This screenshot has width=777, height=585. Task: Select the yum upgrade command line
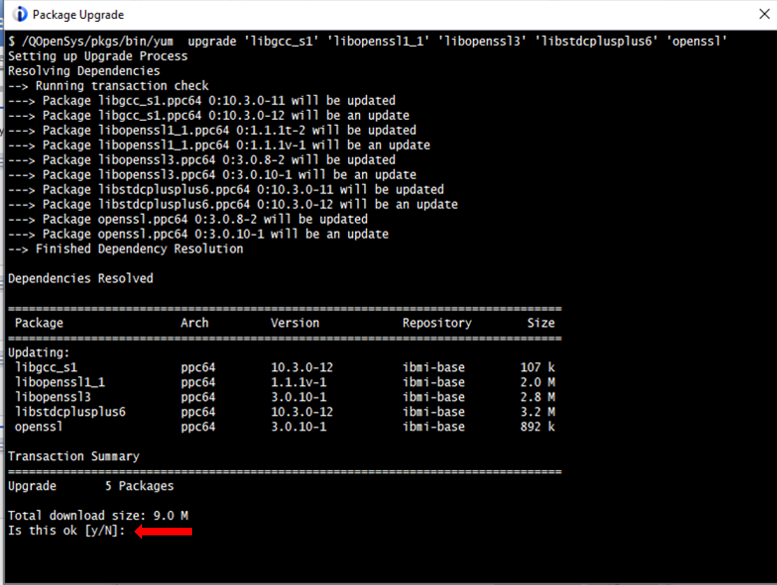point(367,41)
